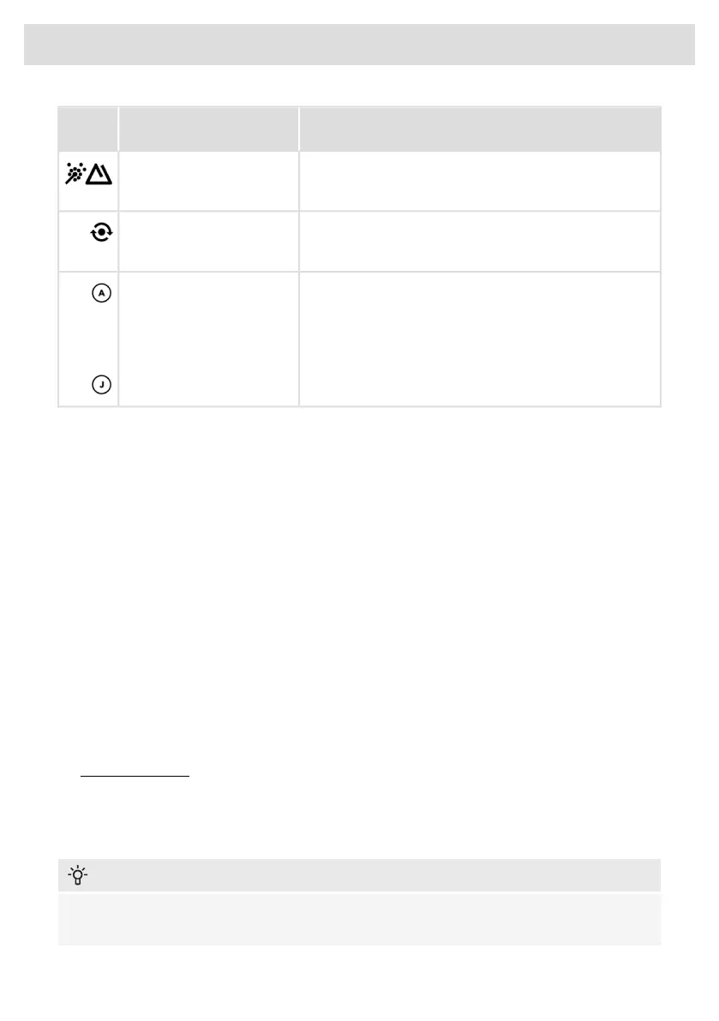Click the underlined line above the tip box
This screenshot has width=719, height=1021.
[x=134, y=777]
